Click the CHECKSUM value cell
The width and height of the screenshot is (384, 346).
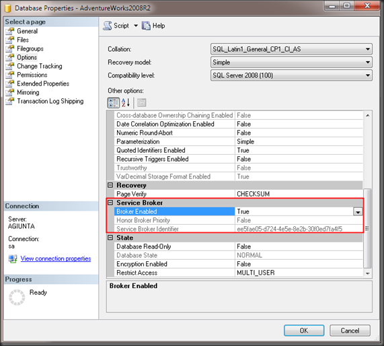[x=299, y=194]
